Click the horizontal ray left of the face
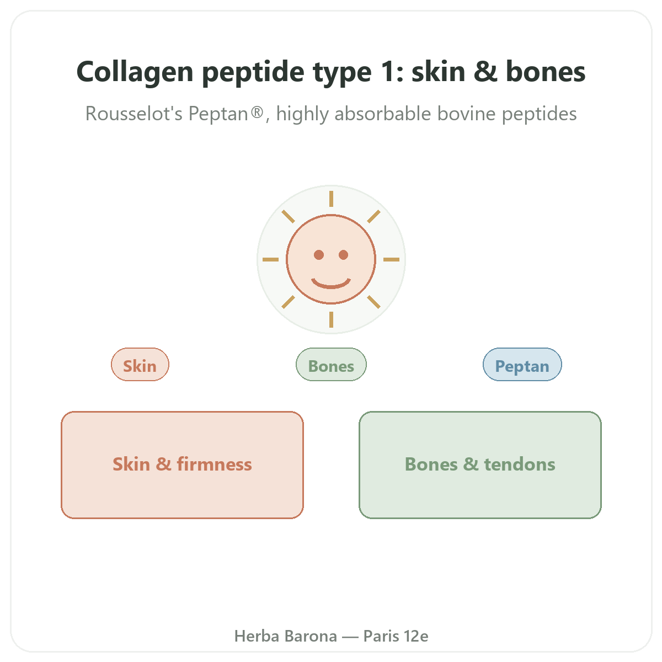 point(270,259)
